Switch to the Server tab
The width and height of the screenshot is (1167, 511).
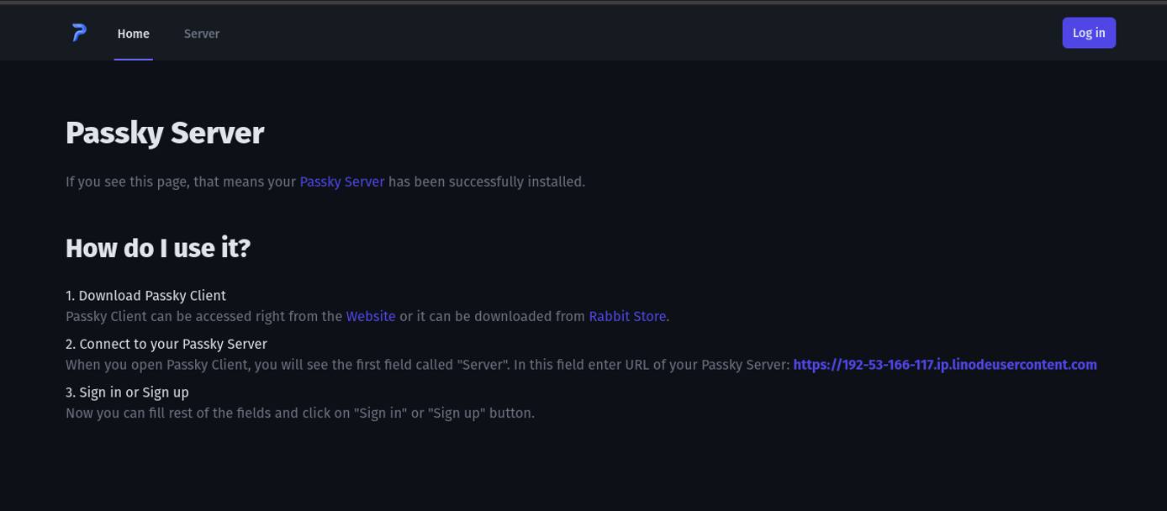201,34
